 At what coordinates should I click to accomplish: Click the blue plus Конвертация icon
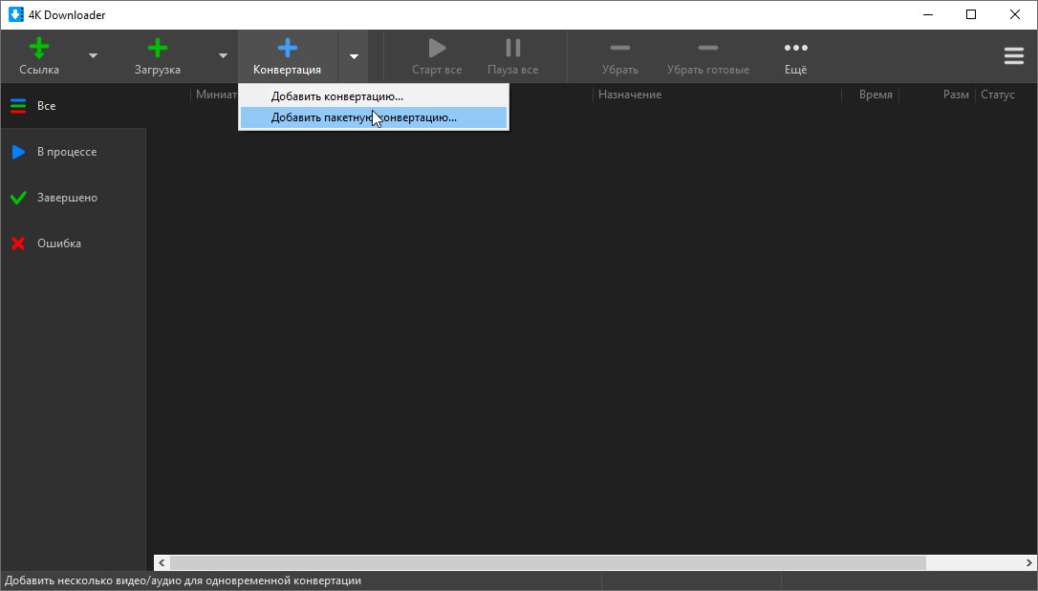287,49
